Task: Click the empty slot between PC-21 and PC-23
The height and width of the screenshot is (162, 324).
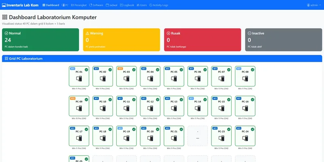Action: (198, 136)
